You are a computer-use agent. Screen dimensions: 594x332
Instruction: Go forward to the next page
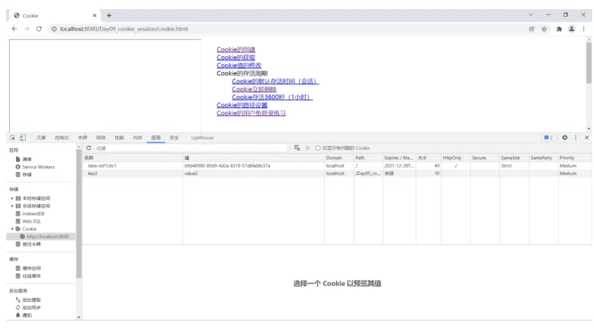[x=27, y=29]
